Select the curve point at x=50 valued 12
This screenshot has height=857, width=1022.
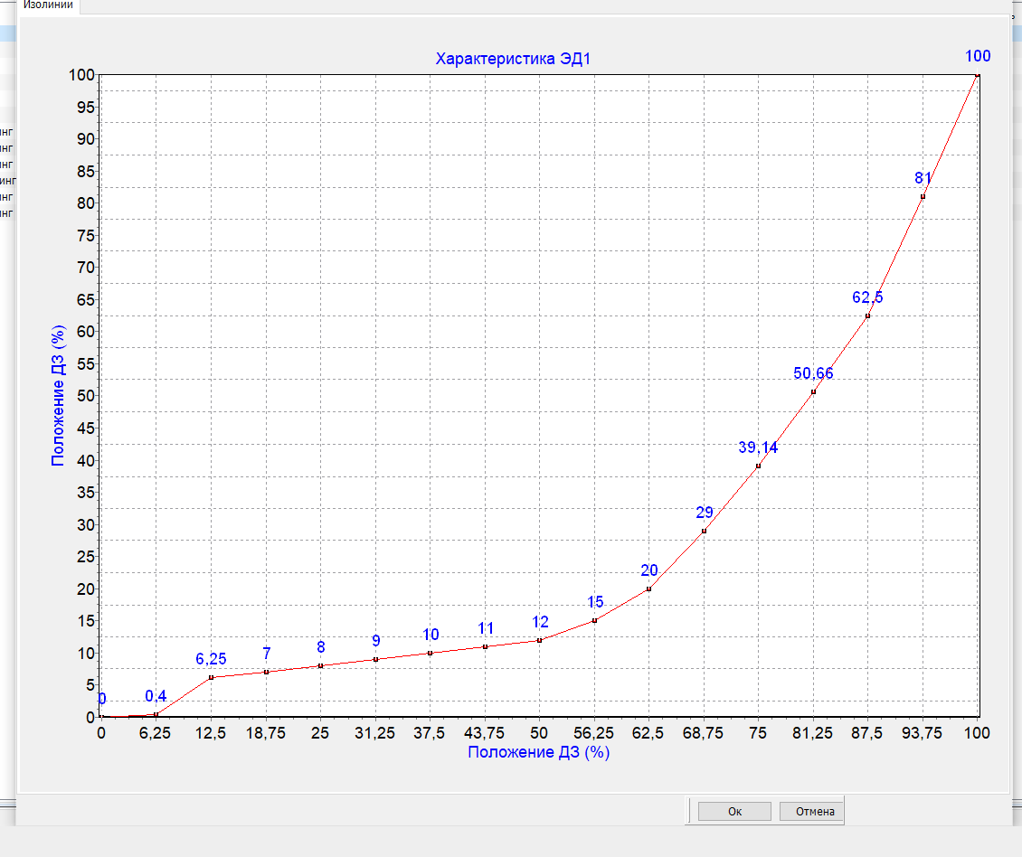pos(540,640)
